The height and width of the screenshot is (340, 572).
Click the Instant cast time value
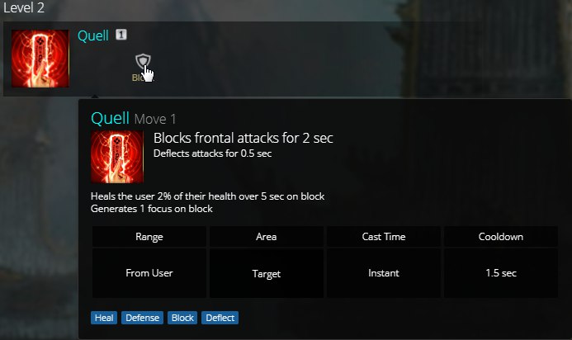384,273
